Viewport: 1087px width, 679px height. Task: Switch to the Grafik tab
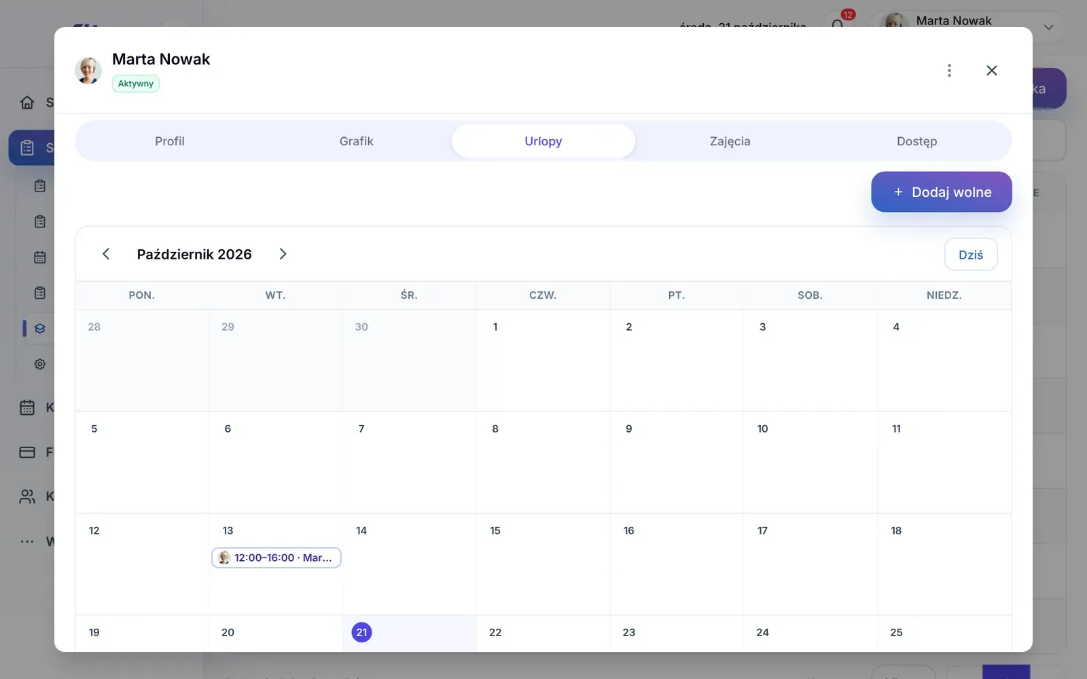click(357, 141)
